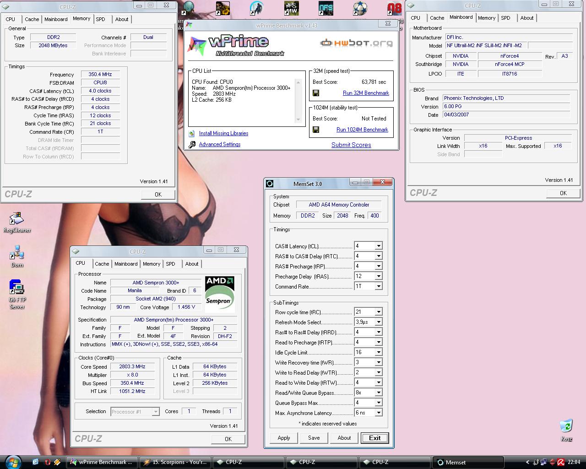The width and height of the screenshot is (586, 469).
Task: Click the Advanced Settings link in wPrime
Action: (x=220, y=144)
